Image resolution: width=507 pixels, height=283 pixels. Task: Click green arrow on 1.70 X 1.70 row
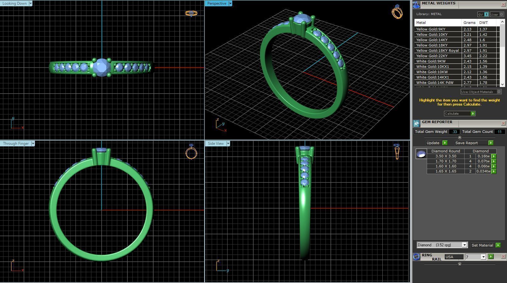493,161
